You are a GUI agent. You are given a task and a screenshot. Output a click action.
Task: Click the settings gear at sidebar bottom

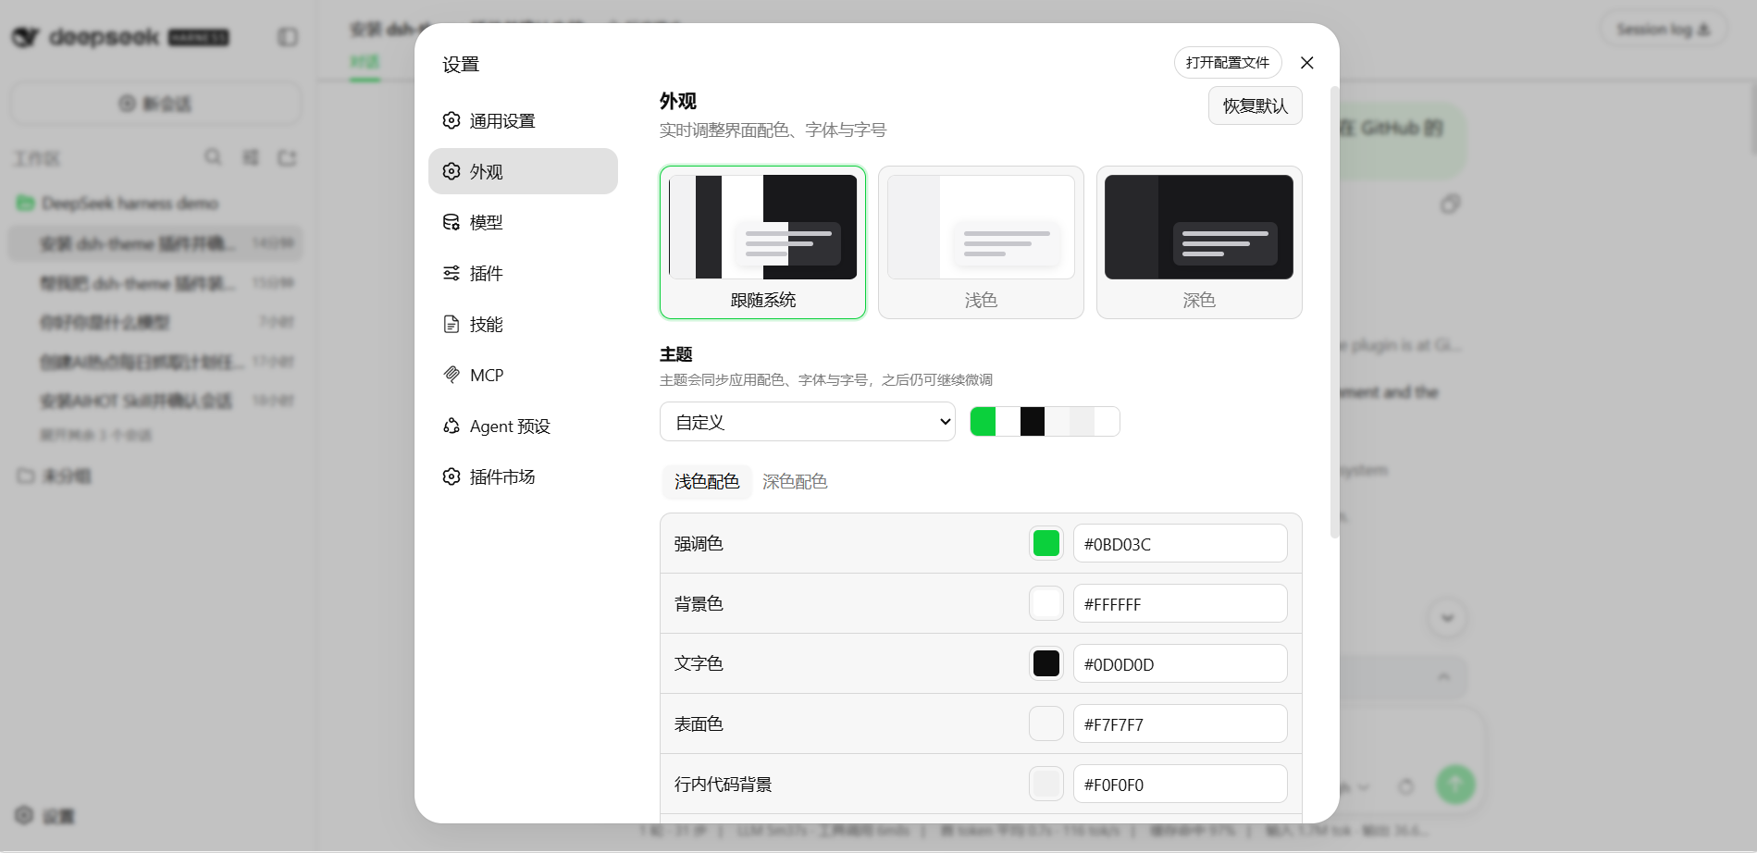pyautogui.click(x=24, y=815)
